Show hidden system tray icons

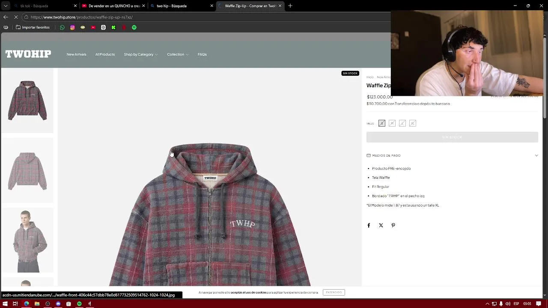tap(487, 304)
